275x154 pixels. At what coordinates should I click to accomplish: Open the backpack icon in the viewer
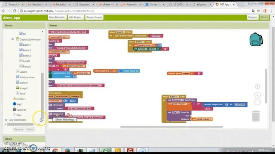pyautogui.click(x=256, y=39)
